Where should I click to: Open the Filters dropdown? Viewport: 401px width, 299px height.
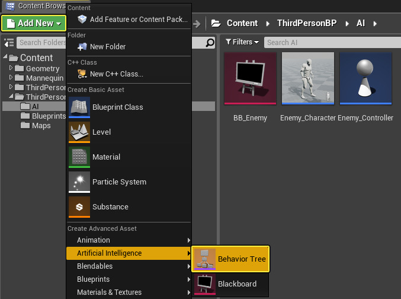tap(242, 42)
